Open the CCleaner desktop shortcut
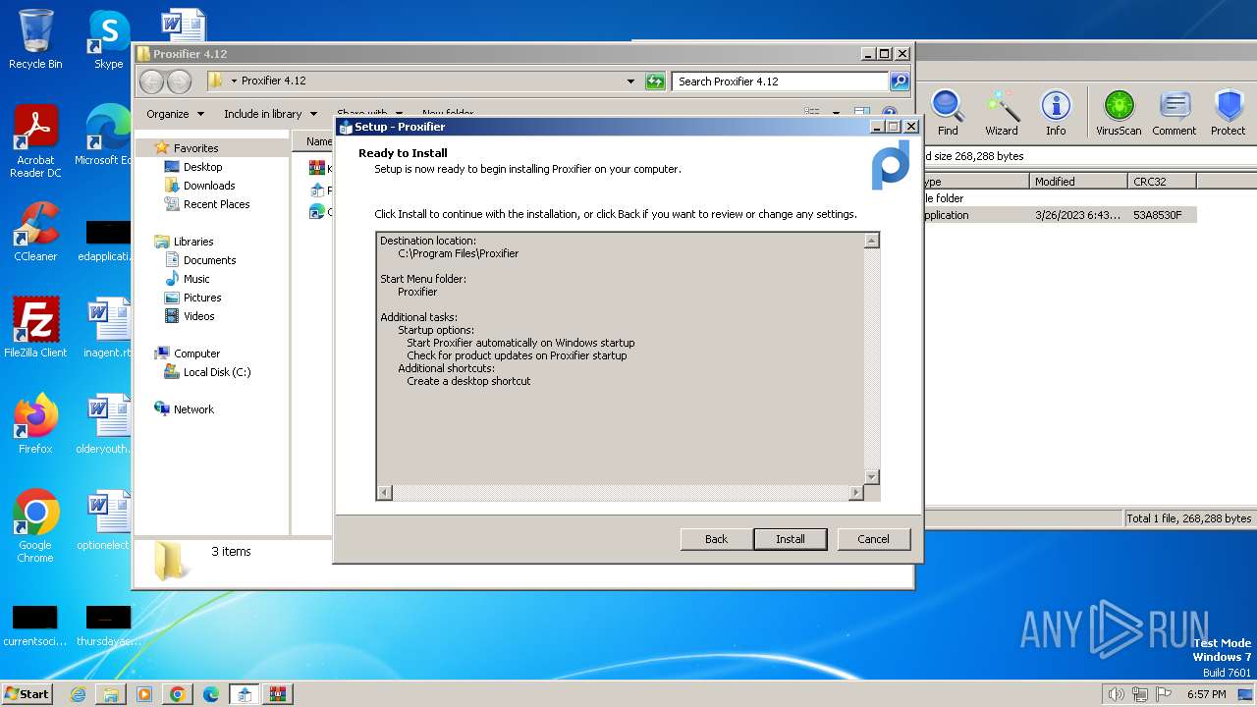Viewport: 1257px width, 707px height. 35,232
